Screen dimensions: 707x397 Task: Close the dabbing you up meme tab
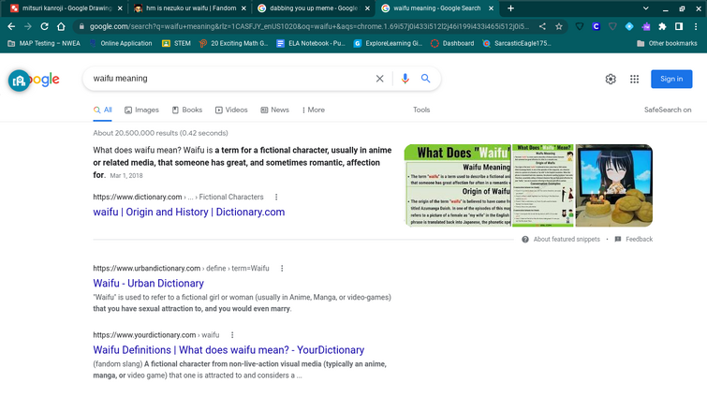367,8
